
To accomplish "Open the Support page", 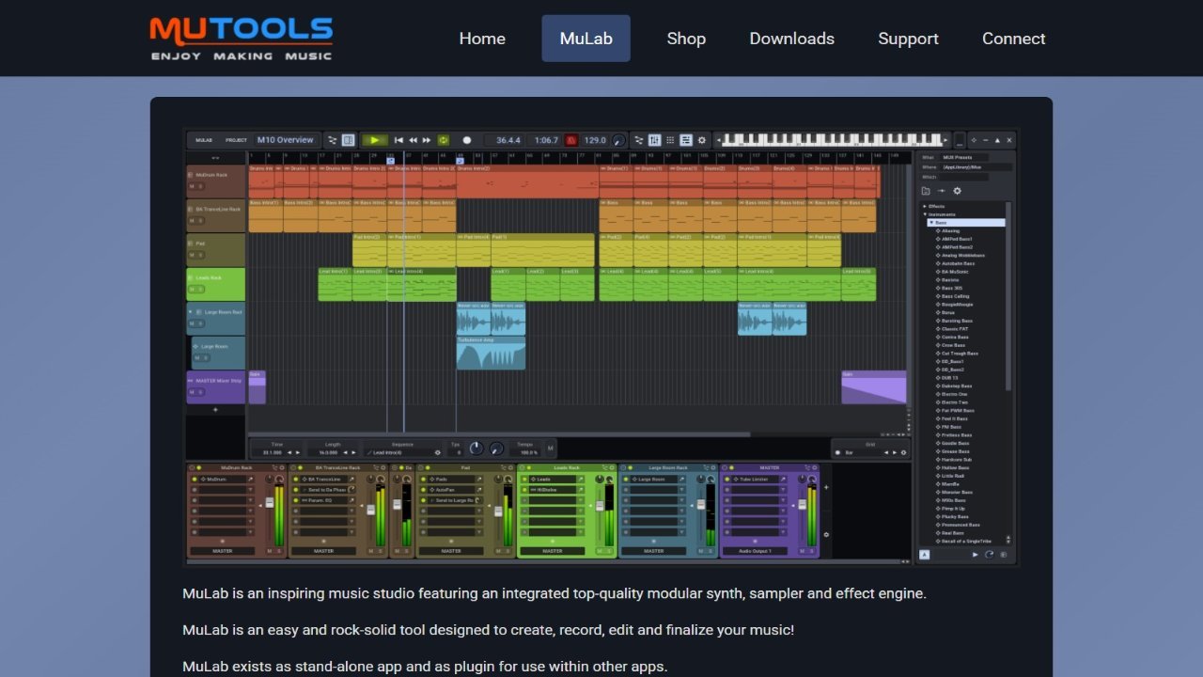I will pyautogui.click(x=908, y=39).
